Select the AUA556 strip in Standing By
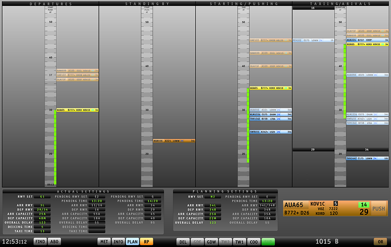The width and height of the screenshot is (391, 247). 174,141
